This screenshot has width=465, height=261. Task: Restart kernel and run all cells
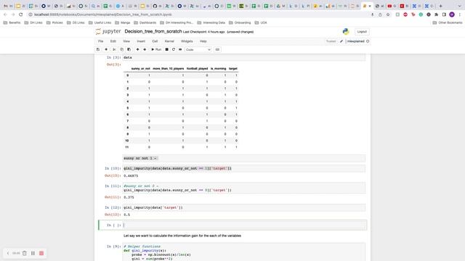pos(180,49)
